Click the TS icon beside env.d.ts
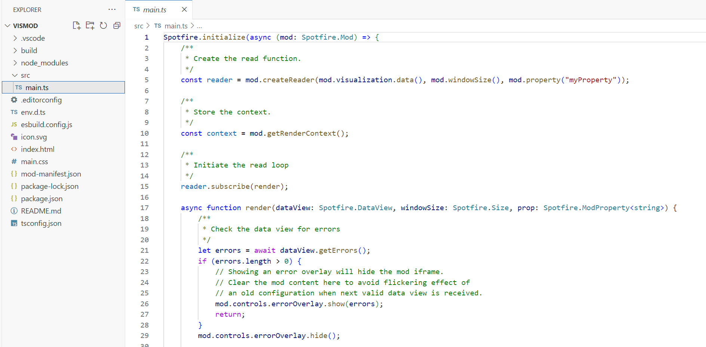 (14, 112)
